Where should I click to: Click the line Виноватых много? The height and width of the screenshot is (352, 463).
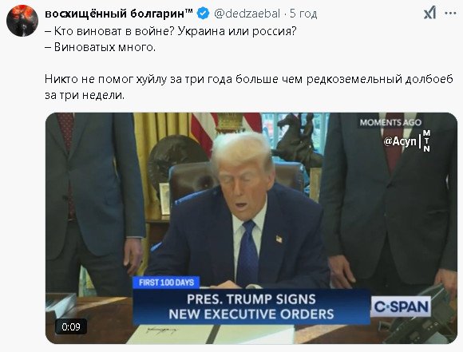tap(100, 47)
